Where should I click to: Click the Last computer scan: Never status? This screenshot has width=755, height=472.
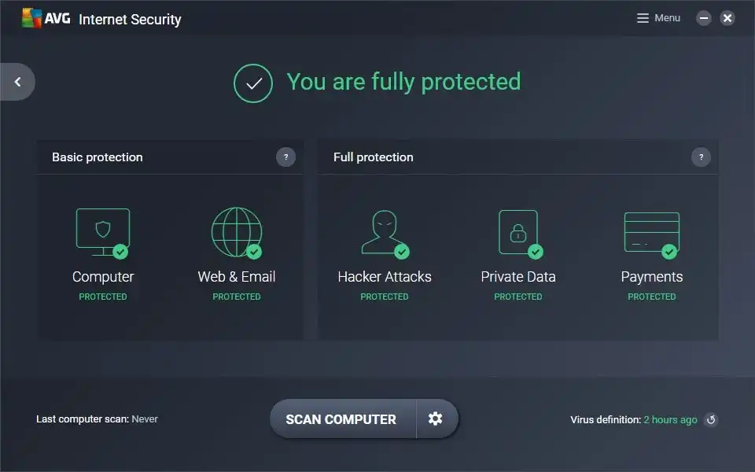[x=98, y=419]
